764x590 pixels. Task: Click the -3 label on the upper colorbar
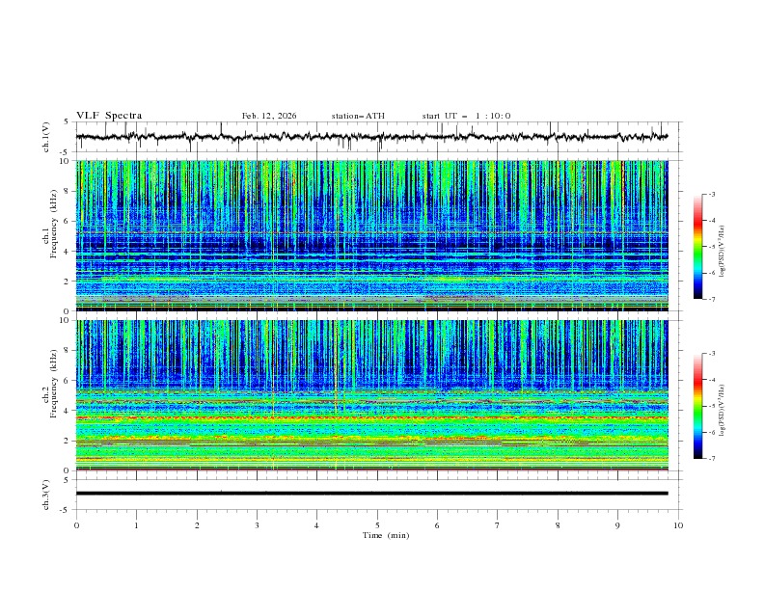tap(712, 195)
